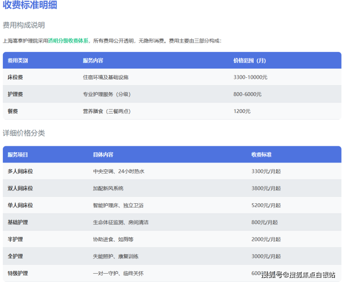Click the 5200元/月起 single room price

tap(266, 205)
